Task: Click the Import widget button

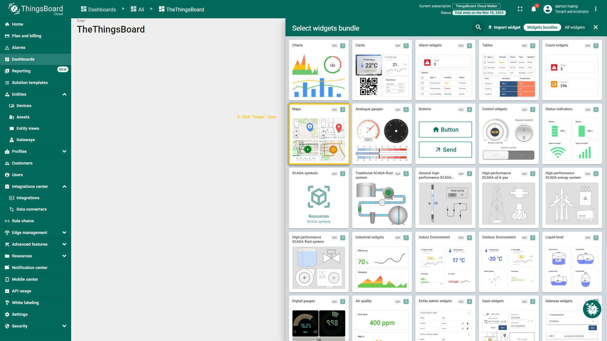Action: click(504, 27)
